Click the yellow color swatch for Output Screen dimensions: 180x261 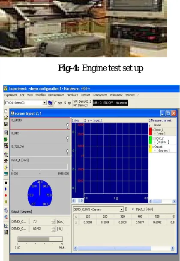click(150, 148)
